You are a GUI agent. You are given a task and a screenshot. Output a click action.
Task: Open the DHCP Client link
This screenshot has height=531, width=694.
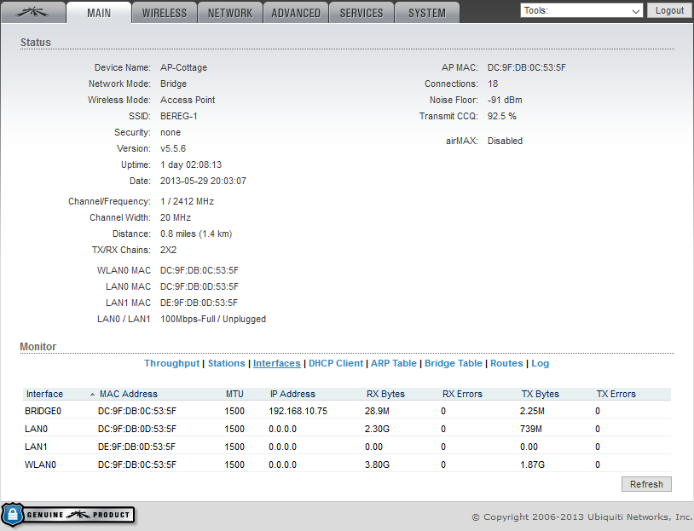pyautogui.click(x=336, y=363)
